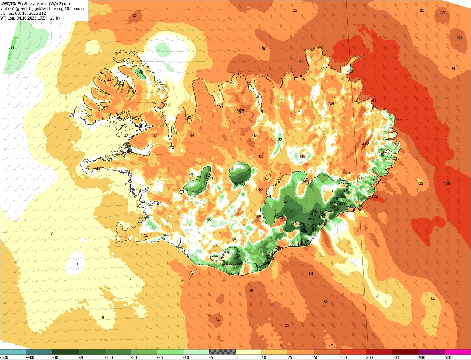The image size is (471, 360).
Task: Pick the pale yellow legend swatch
Action: tap(248, 352)
